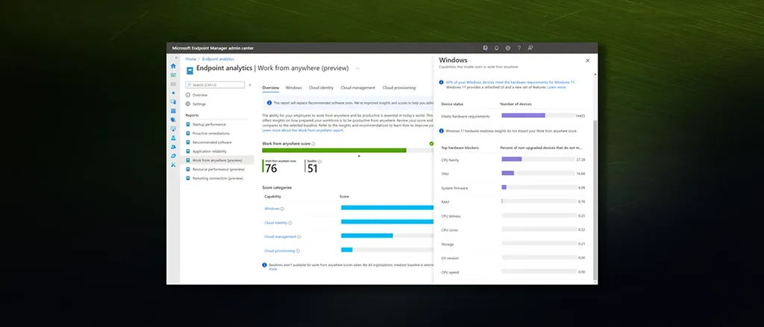
Task: Open Learn more about Work from anywhere report
Action: point(303,130)
